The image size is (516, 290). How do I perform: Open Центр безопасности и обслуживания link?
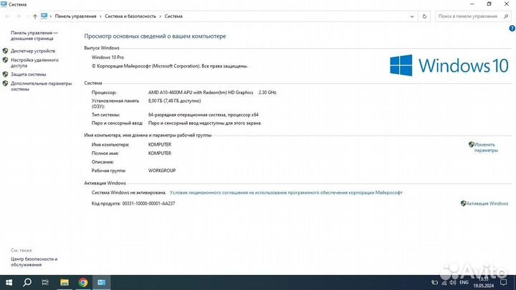[34, 262]
